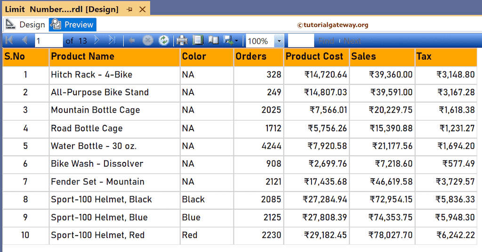This screenshot has height=252, width=482.
Task: Select the Bike Wash - Dissolver cell
Action: coord(114,164)
